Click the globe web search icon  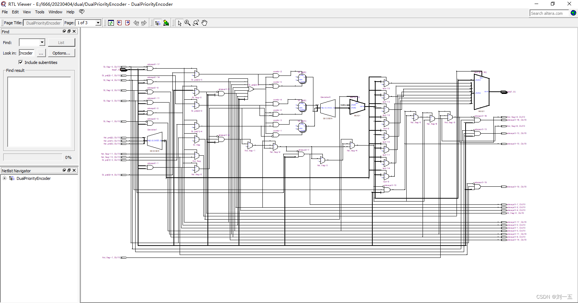click(x=573, y=13)
